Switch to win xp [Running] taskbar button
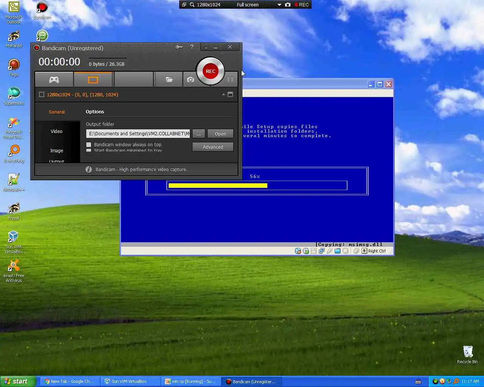This screenshot has width=484, height=387. [191, 381]
